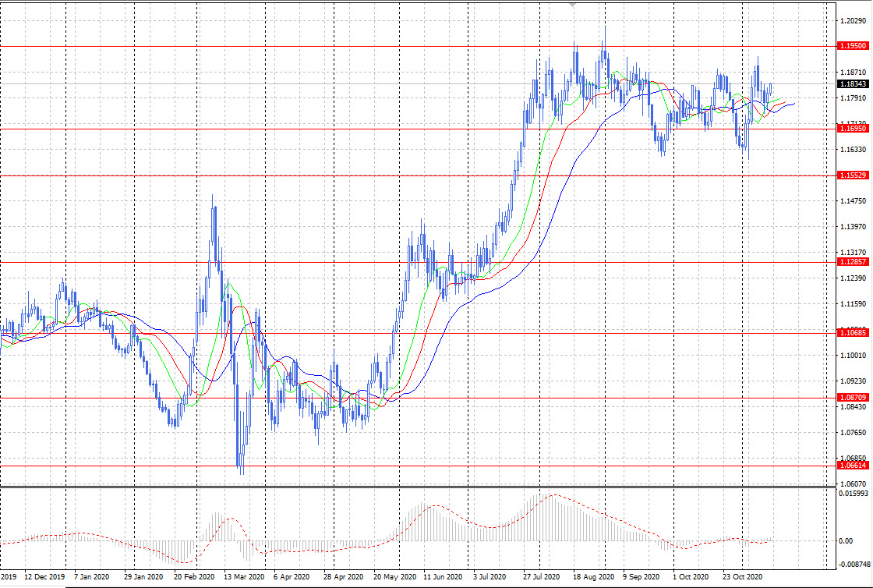Select the 1.16950 red level price label

click(853, 129)
